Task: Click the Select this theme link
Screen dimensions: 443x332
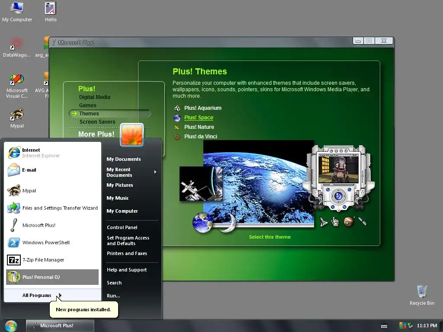Action: pos(270,237)
